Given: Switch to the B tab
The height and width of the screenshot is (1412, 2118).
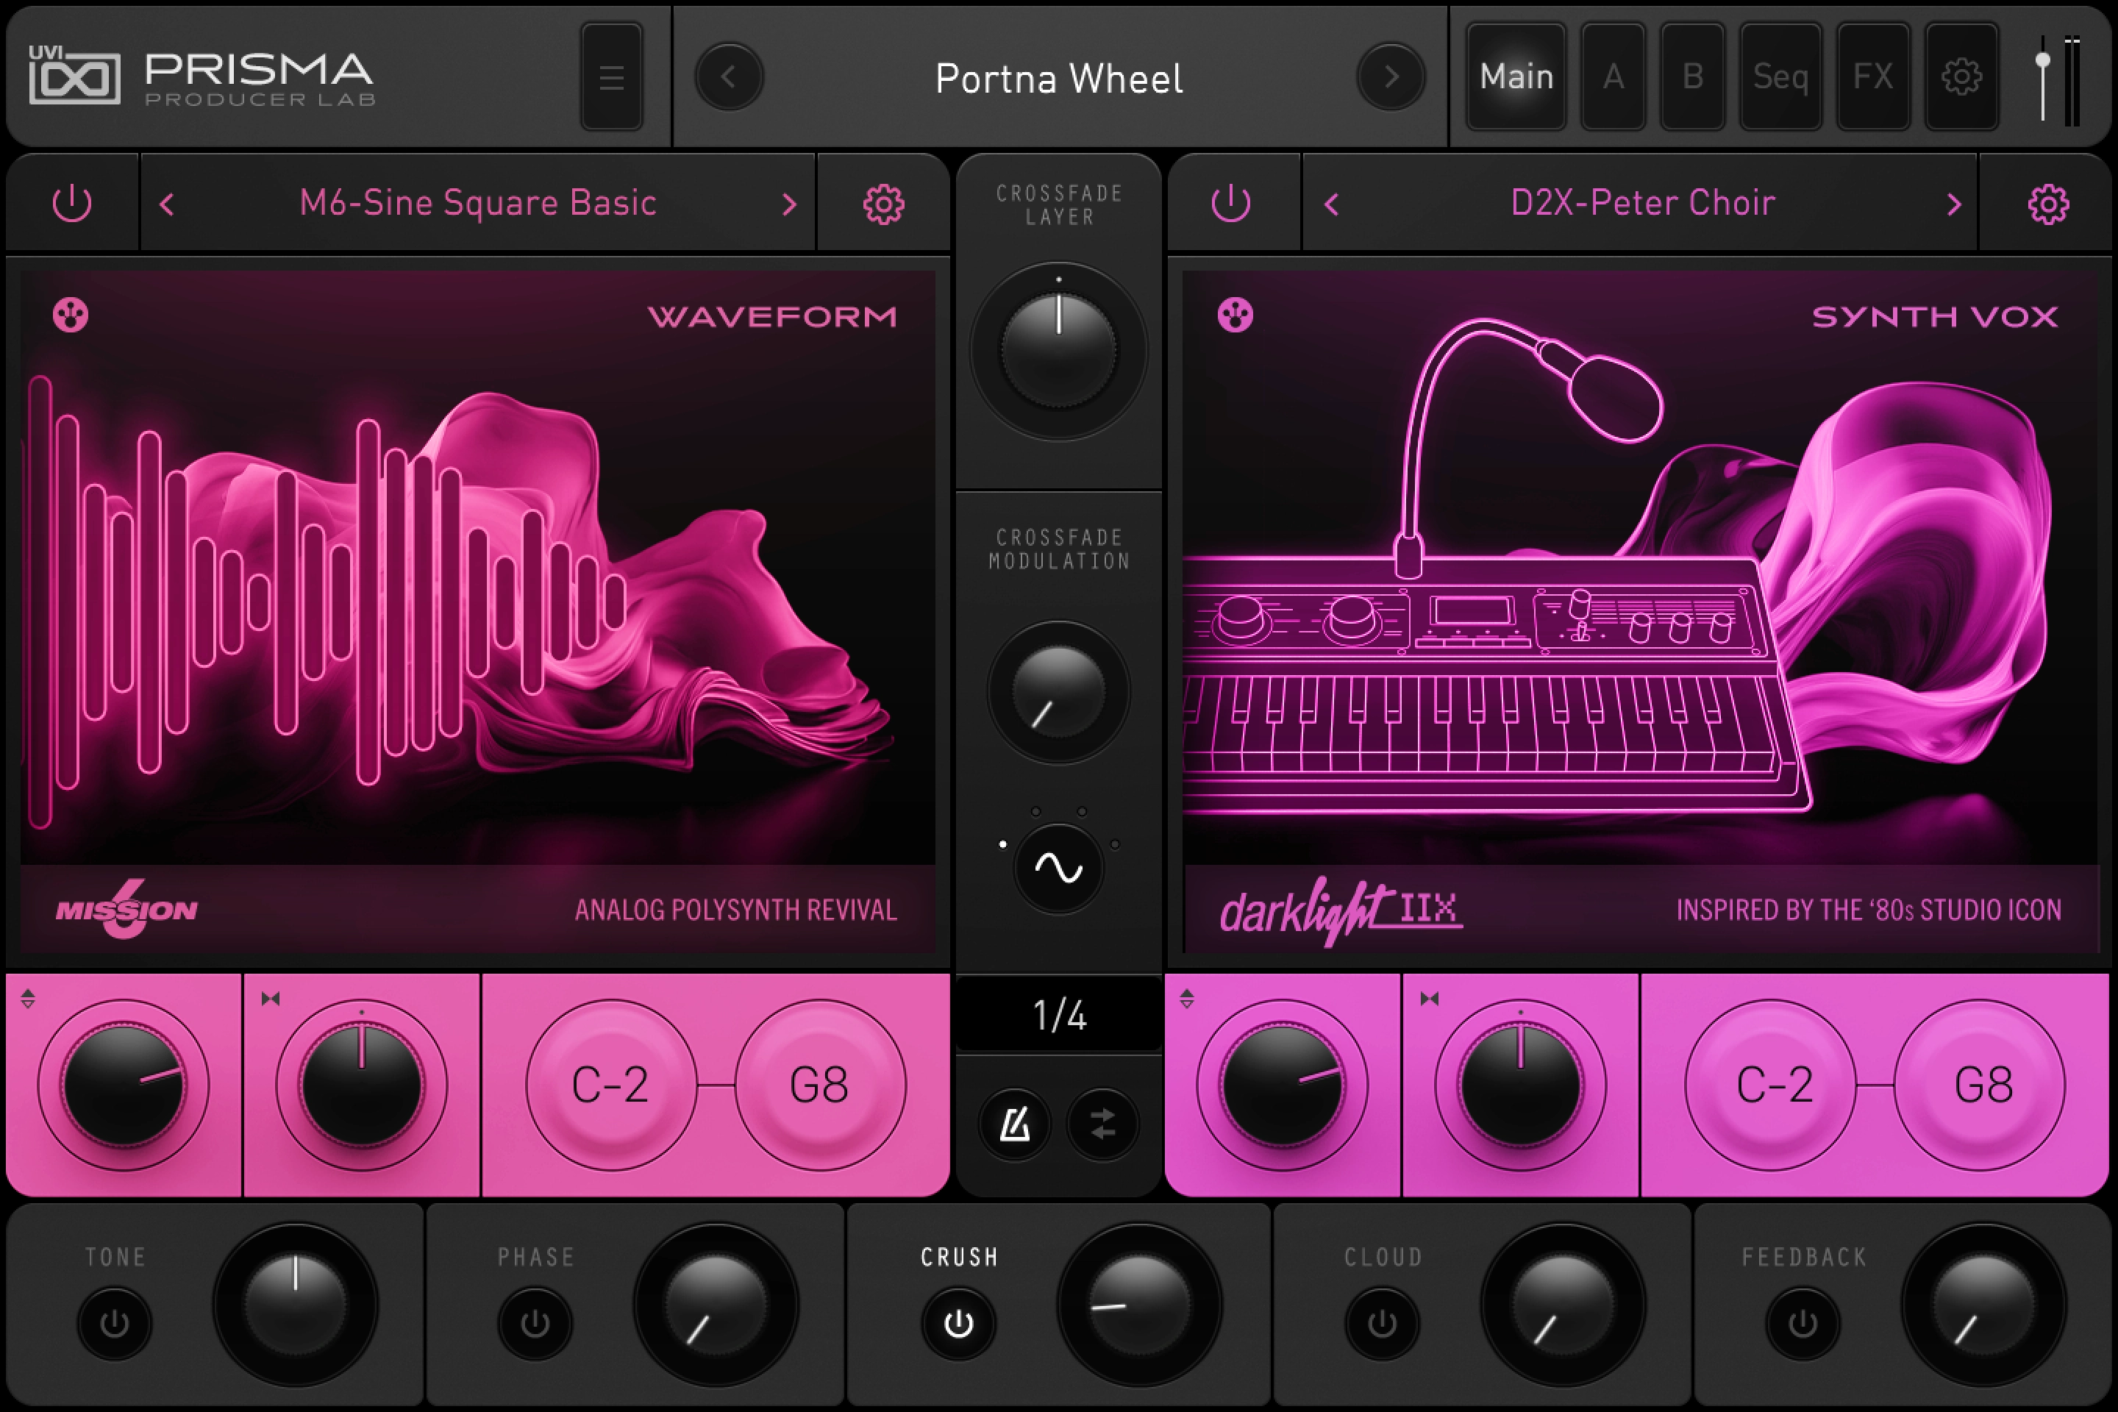Looking at the screenshot, I should click(1692, 76).
